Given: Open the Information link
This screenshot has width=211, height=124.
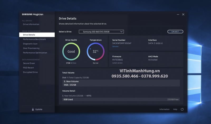Looking at the screenshot, I should point(164,109).
